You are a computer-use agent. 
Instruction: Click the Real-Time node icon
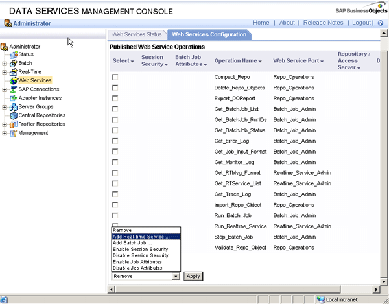(13, 72)
